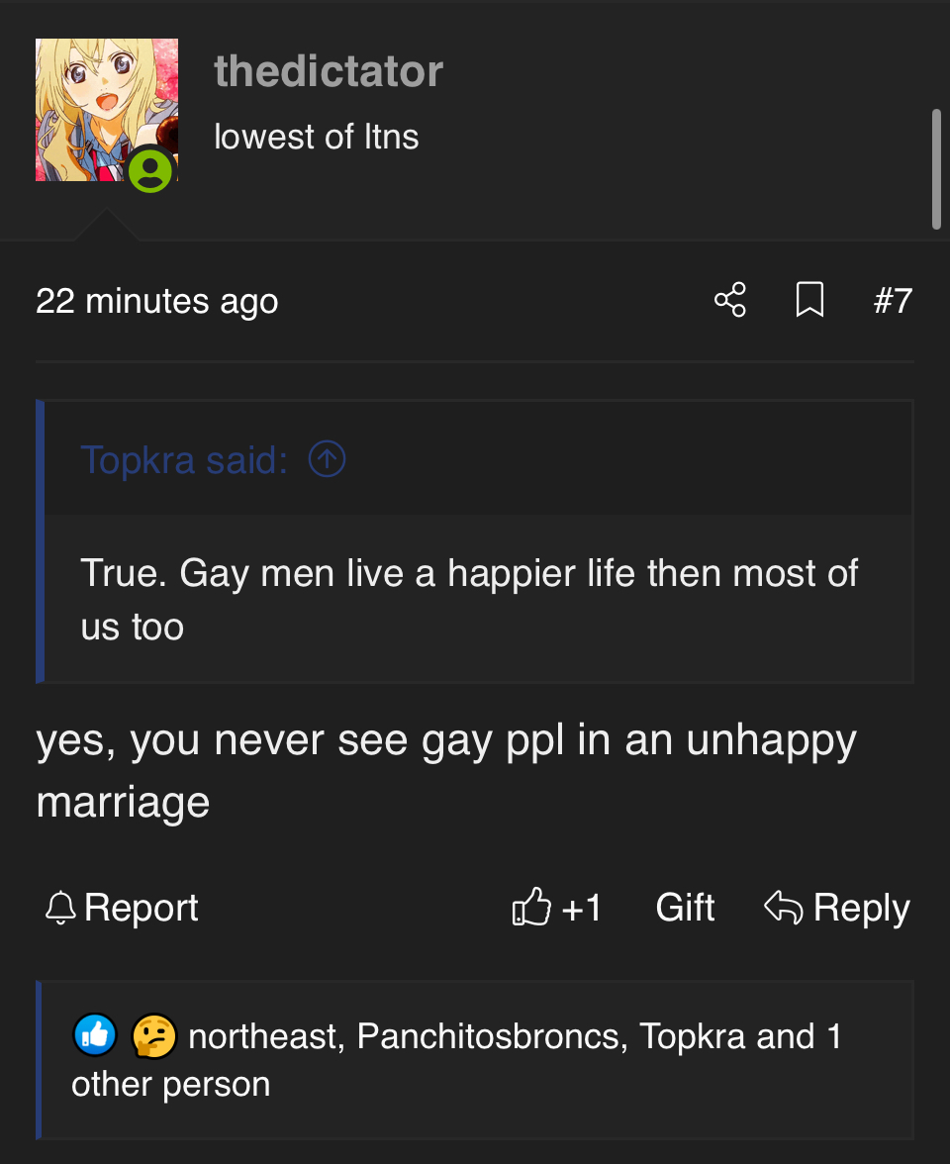Click the bell Report icon

tap(60, 908)
